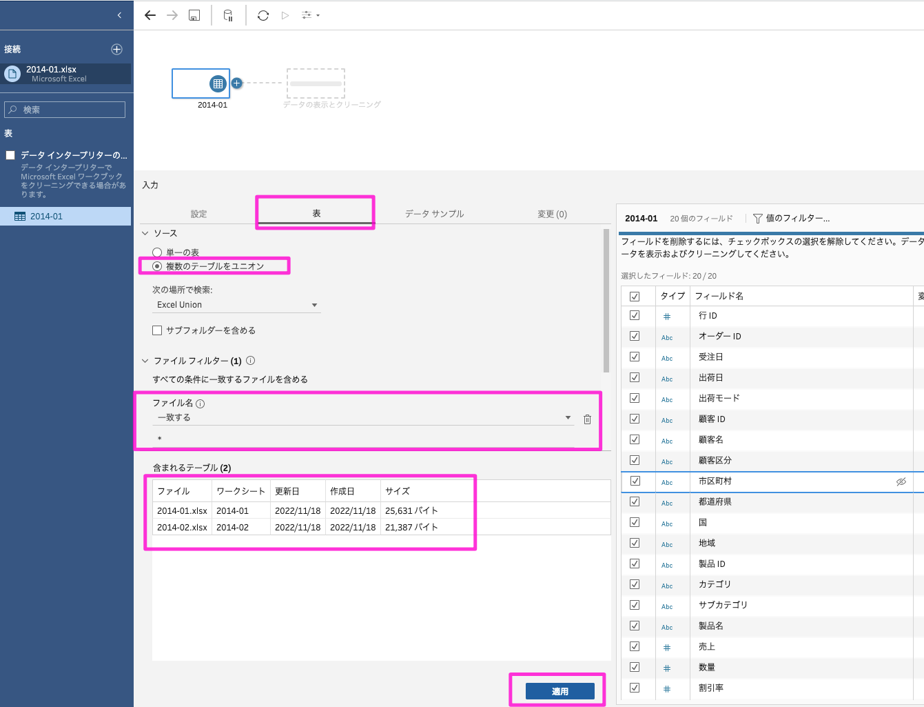Add a new connection with the plus icon

[116, 48]
